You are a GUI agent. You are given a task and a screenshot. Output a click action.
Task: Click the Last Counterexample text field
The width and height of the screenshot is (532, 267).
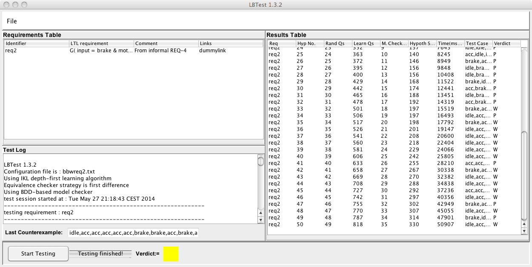click(133, 233)
